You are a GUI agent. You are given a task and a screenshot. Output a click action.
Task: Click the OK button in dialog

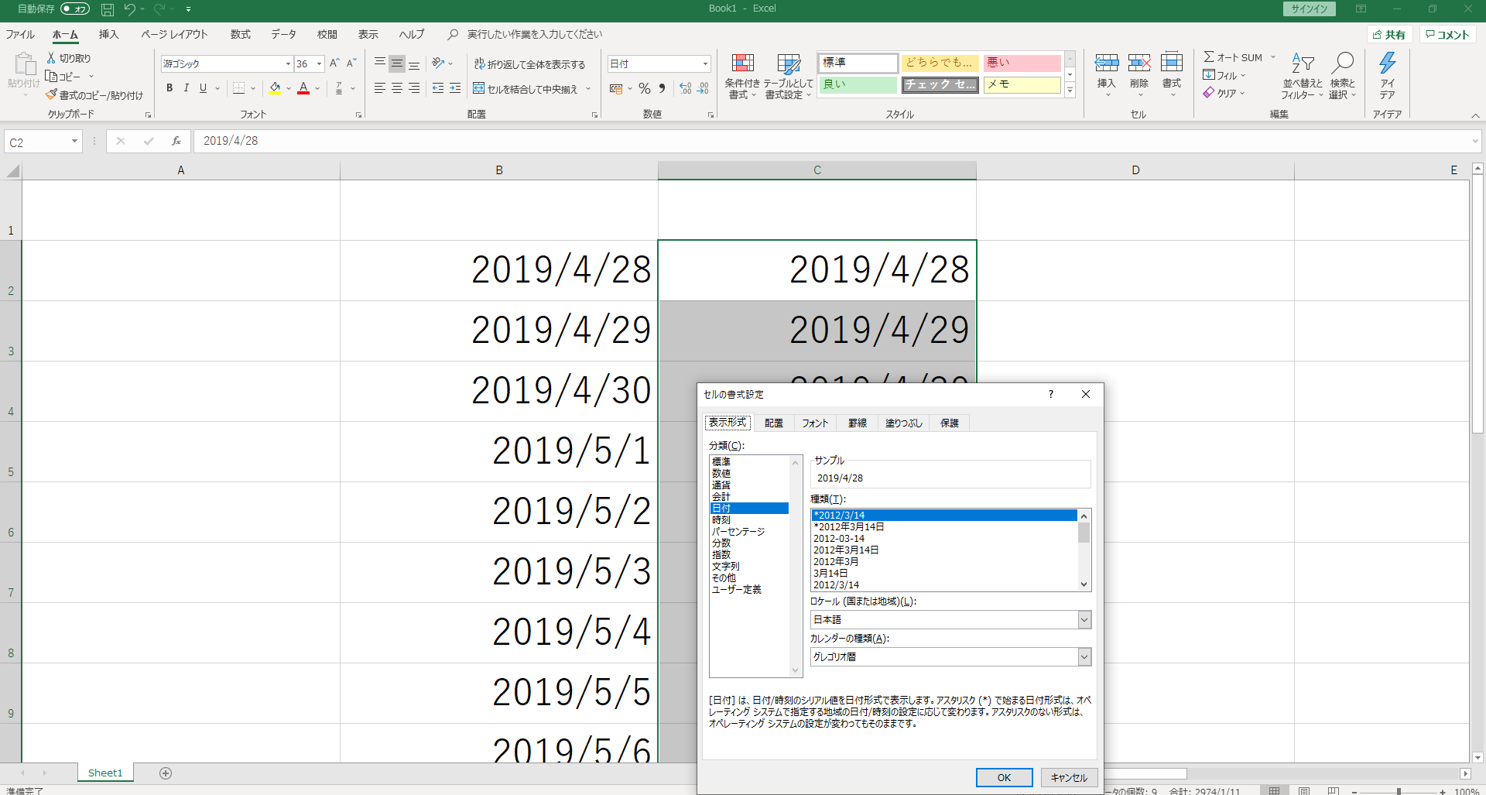coord(1004,777)
